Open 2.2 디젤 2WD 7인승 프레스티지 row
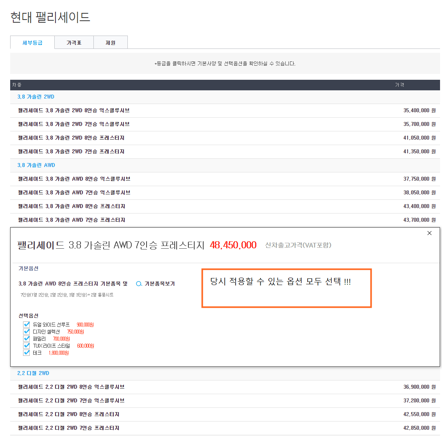This screenshot has height=436, width=442. pos(225,428)
